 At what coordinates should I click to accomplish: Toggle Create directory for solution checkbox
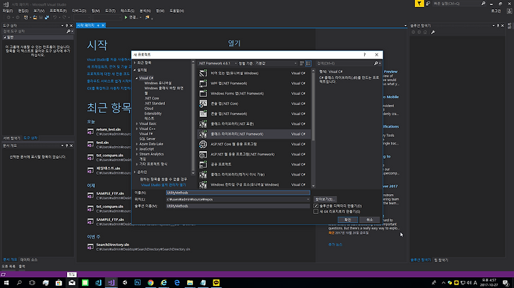tap(316, 206)
